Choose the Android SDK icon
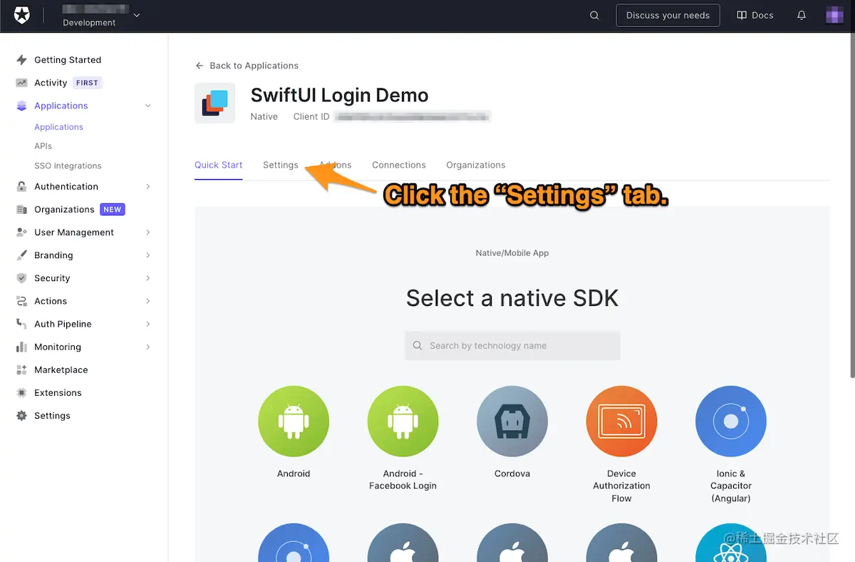The height and width of the screenshot is (562, 855). [294, 421]
